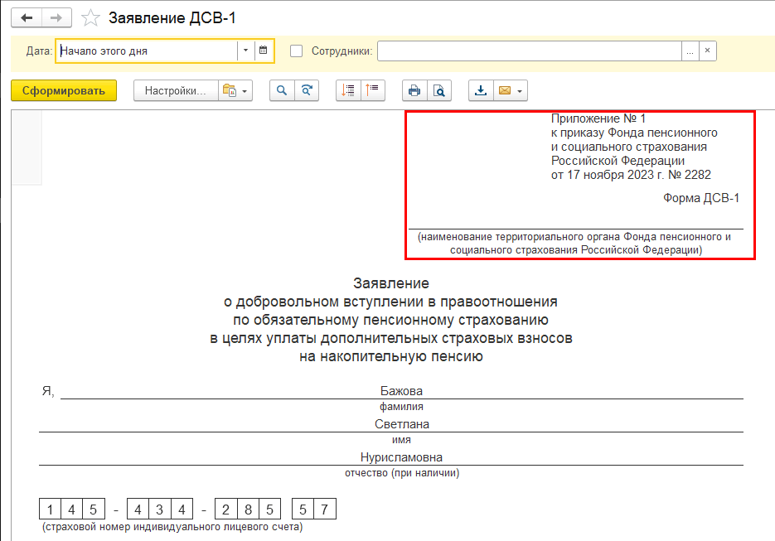This screenshot has width=775, height=541.
Task: Expand the Дата dropdown list
Action: click(245, 51)
